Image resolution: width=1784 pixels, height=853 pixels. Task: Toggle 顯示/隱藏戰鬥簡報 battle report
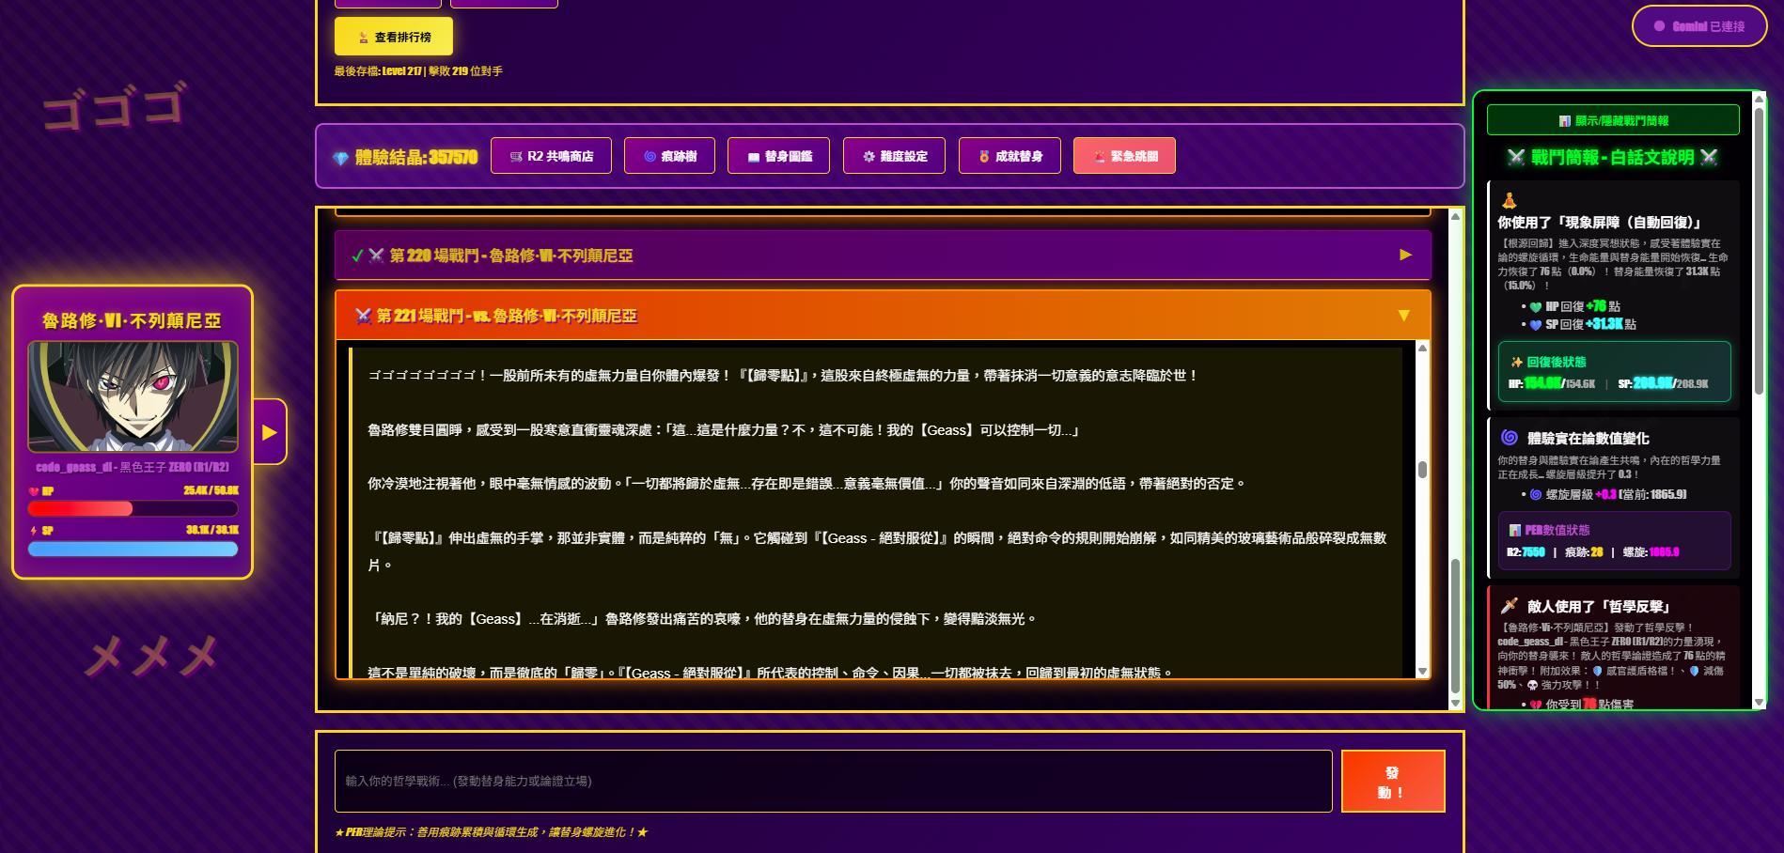pyautogui.click(x=1612, y=120)
